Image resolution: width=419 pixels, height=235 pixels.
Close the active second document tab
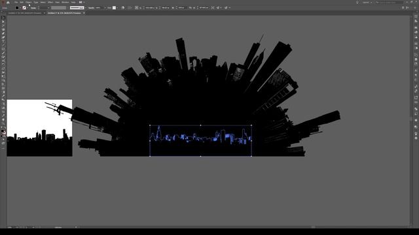click(x=84, y=13)
